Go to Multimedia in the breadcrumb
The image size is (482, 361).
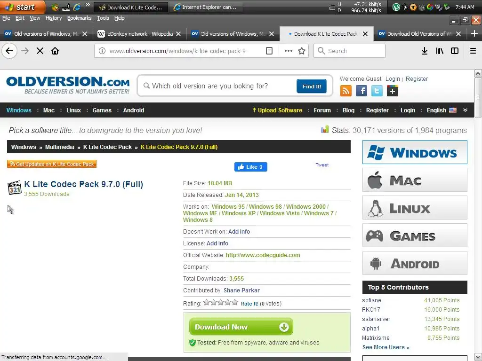(x=60, y=147)
